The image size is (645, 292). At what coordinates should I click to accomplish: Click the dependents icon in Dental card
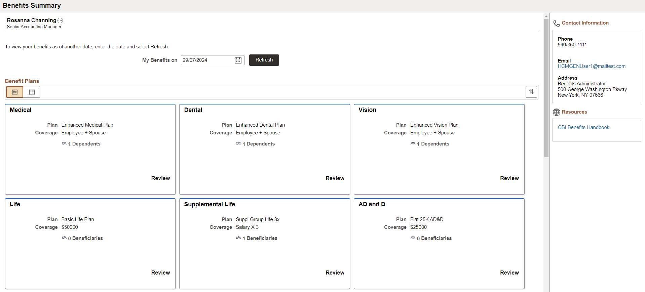pyautogui.click(x=238, y=143)
